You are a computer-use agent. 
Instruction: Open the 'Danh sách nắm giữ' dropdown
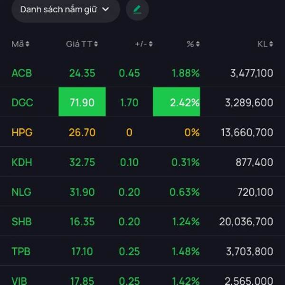pos(65,9)
